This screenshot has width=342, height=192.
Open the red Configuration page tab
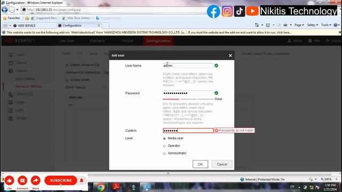coord(158,41)
